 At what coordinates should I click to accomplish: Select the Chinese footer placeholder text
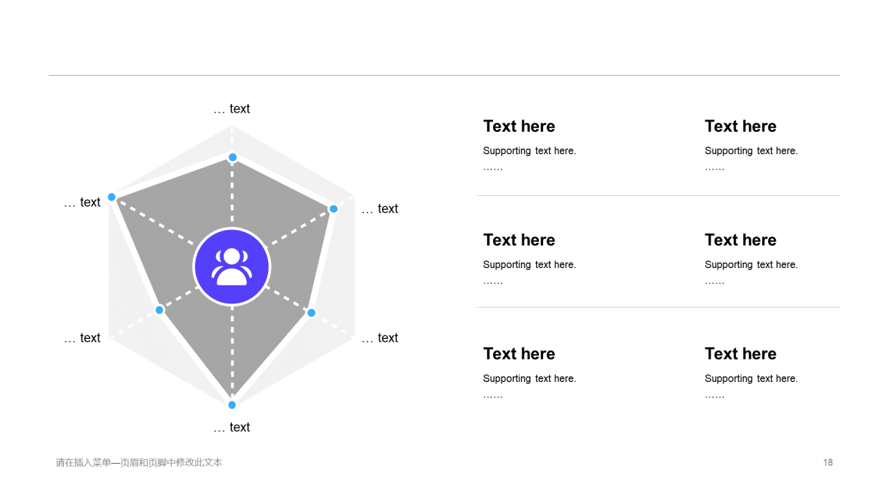tap(139, 462)
